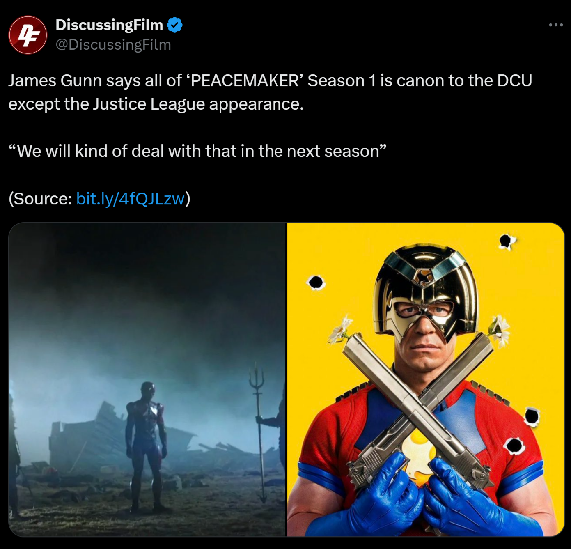Open the Justice League silhouette image
The width and height of the screenshot is (571, 549).
pyautogui.click(x=147, y=379)
